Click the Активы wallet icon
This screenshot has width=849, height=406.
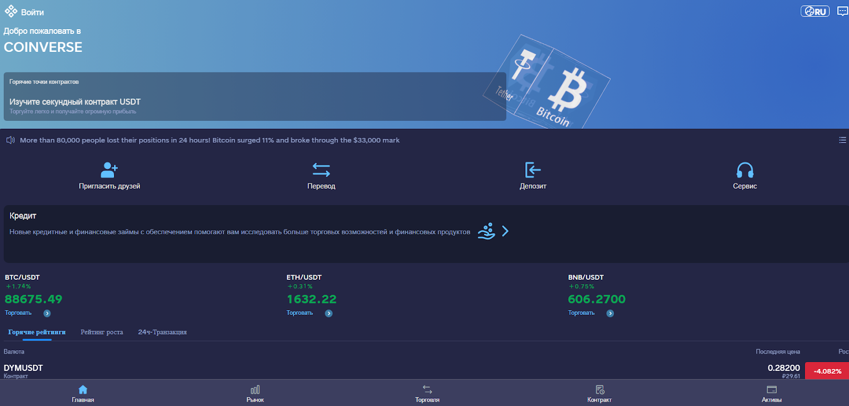[772, 390]
